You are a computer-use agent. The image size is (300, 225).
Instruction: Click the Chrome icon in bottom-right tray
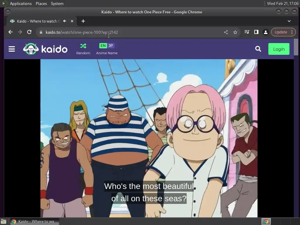point(266,221)
